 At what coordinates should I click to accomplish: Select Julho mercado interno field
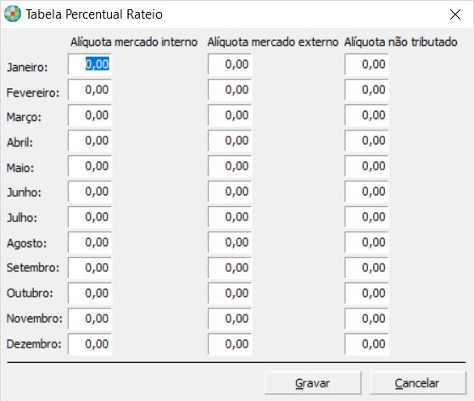[90, 217]
